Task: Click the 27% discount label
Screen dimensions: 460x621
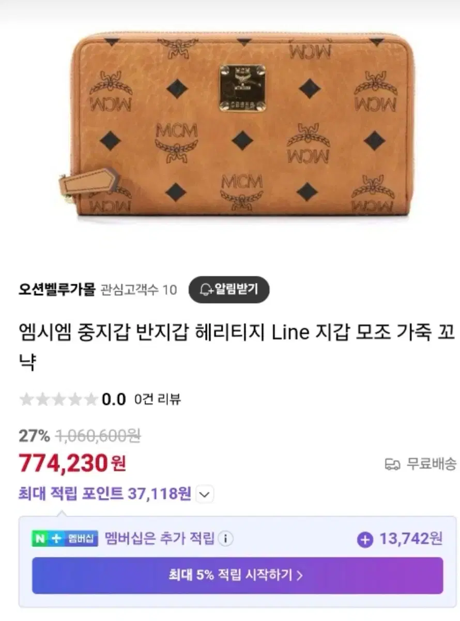Action: [34, 436]
